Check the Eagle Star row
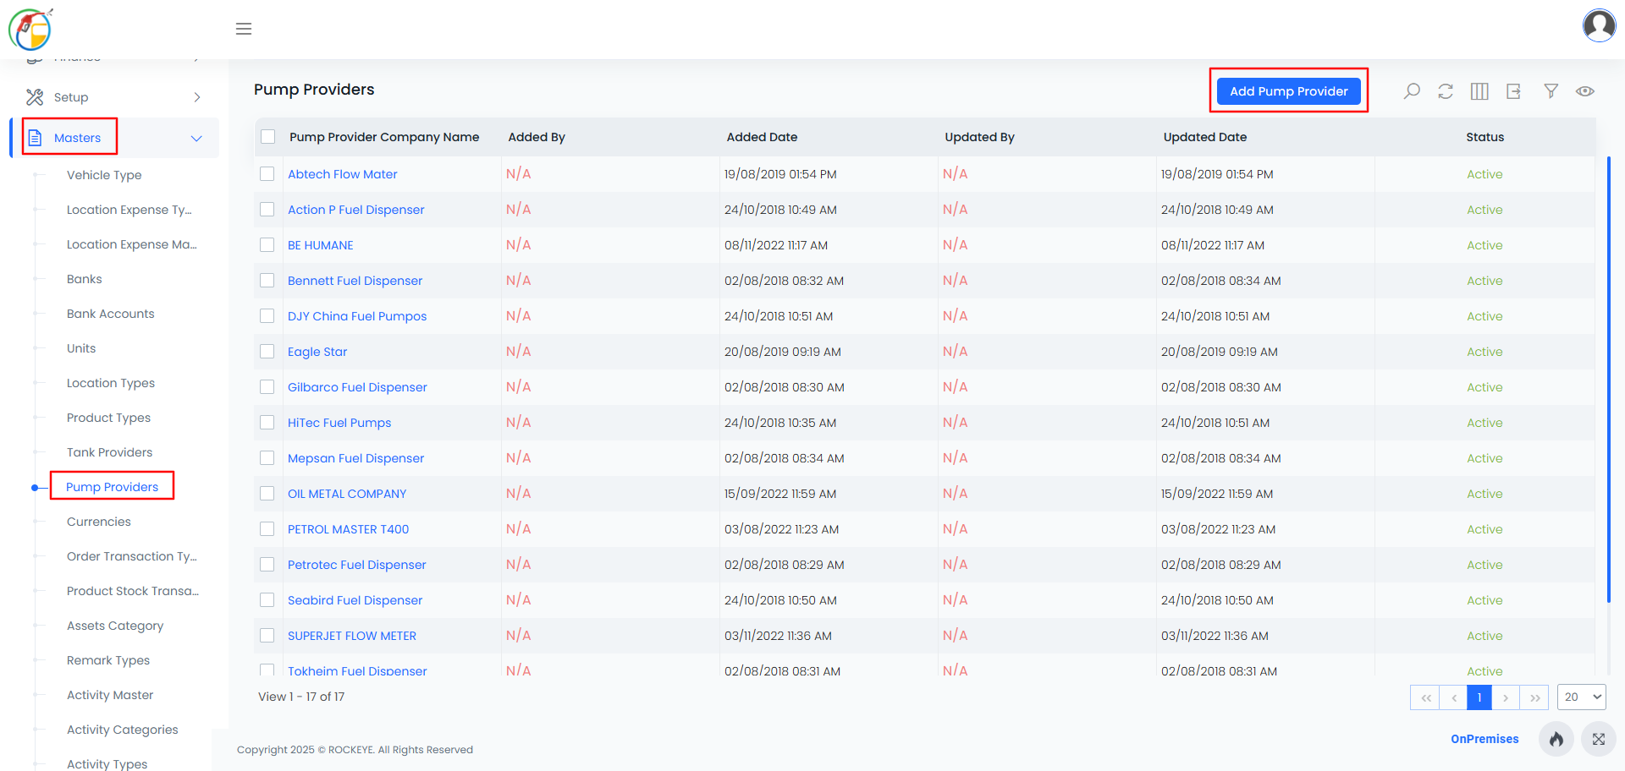The image size is (1625, 771). click(267, 352)
